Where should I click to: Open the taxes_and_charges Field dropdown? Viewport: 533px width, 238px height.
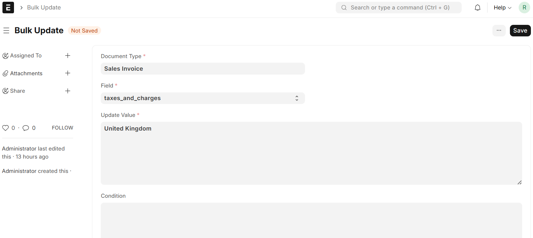click(203, 98)
